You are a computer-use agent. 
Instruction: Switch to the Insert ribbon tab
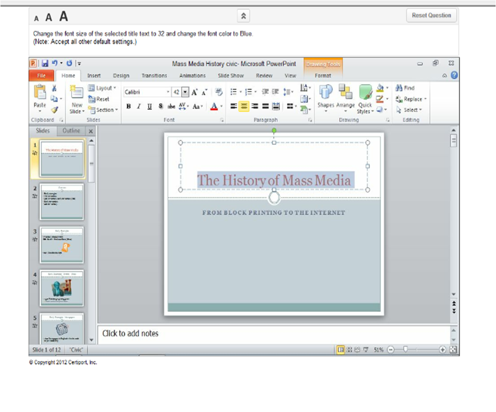coord(94,76)
